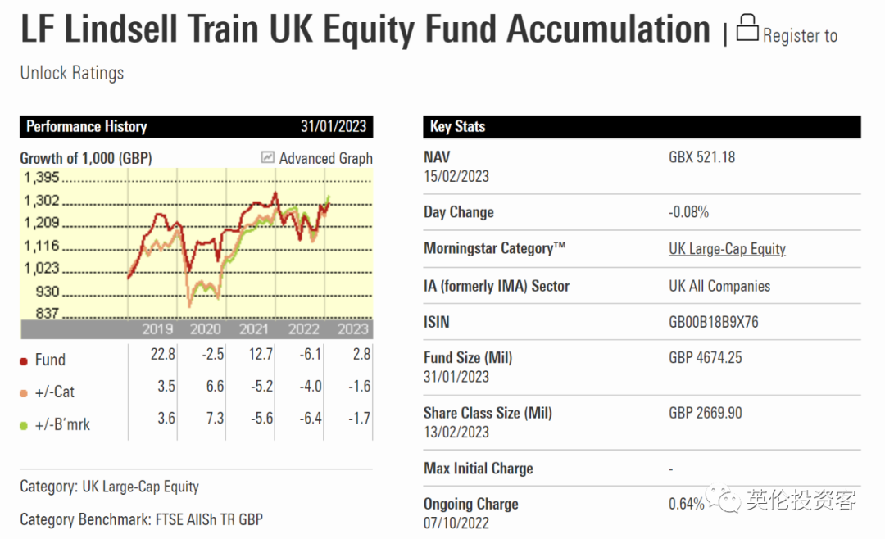Click the Advanced Graph text link

[325, 158]
